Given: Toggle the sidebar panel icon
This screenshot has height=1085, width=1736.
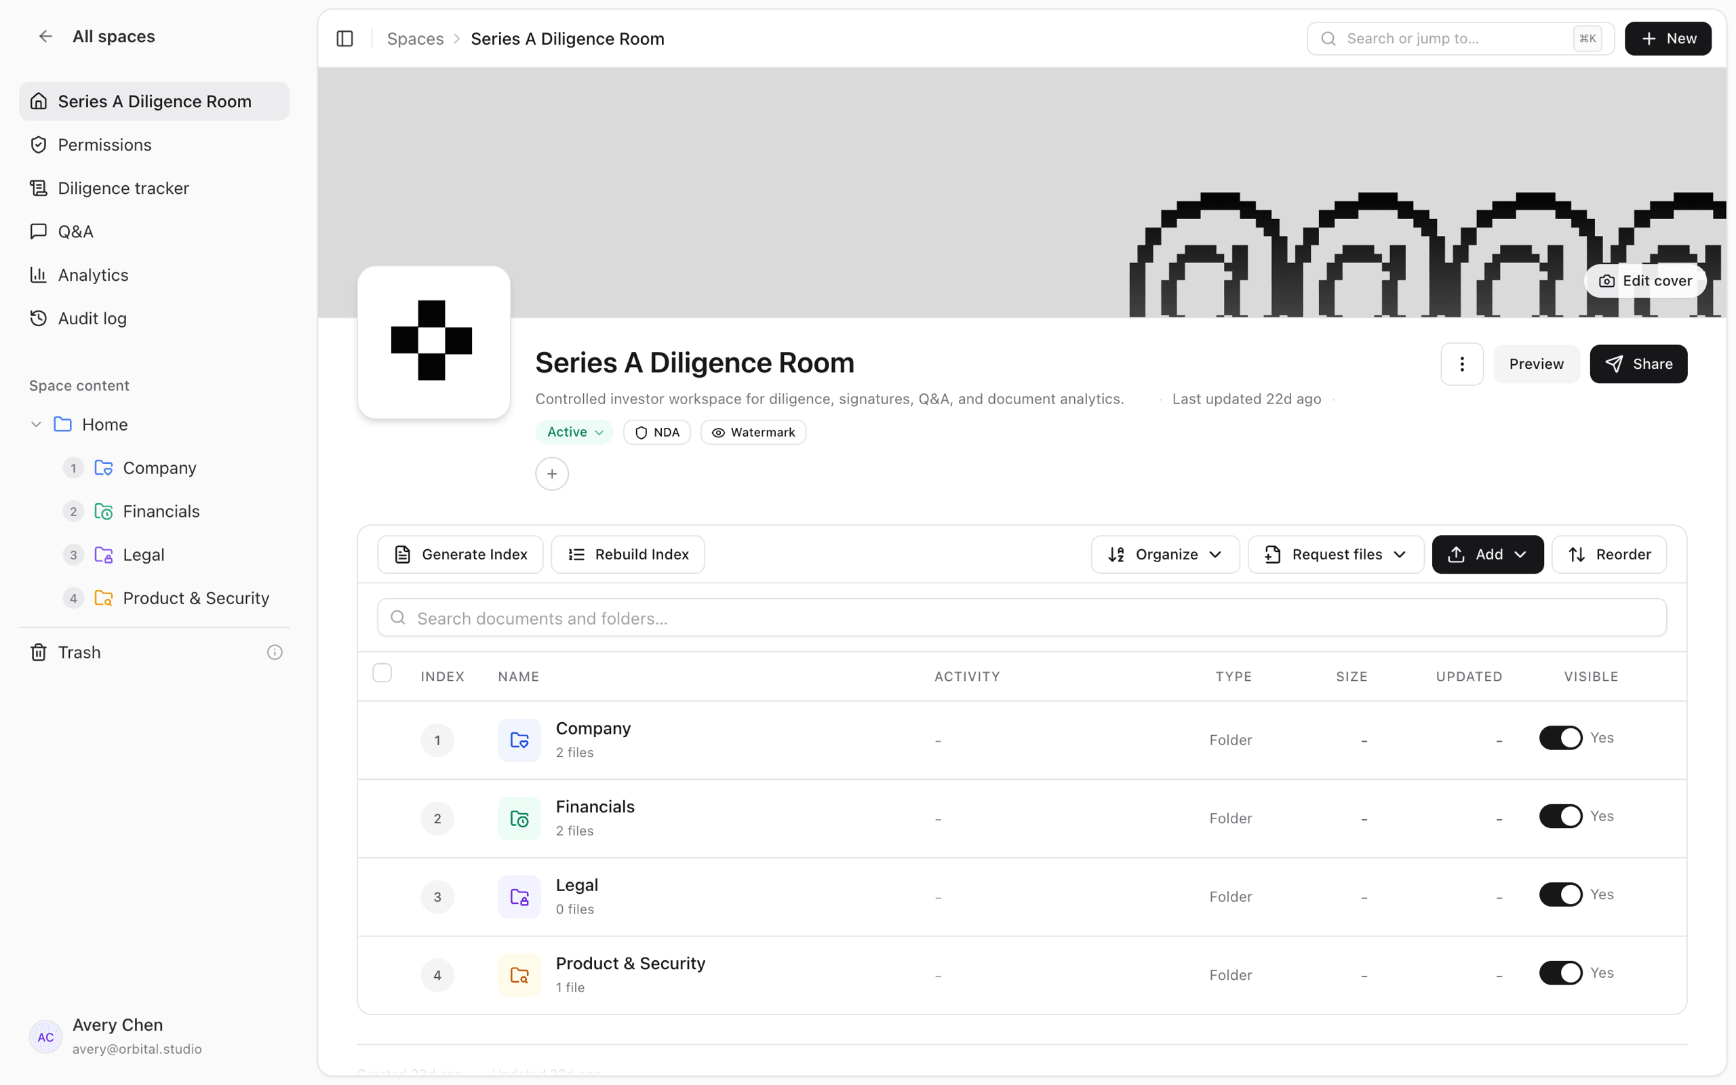Looking at the screenshot, I should (345, 39).
